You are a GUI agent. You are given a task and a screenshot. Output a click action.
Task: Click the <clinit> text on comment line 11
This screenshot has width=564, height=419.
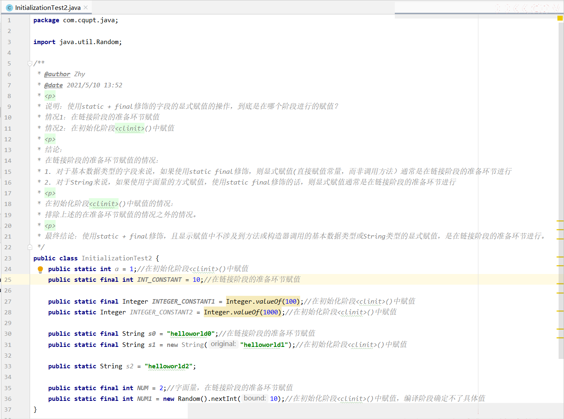coord(130,129)
